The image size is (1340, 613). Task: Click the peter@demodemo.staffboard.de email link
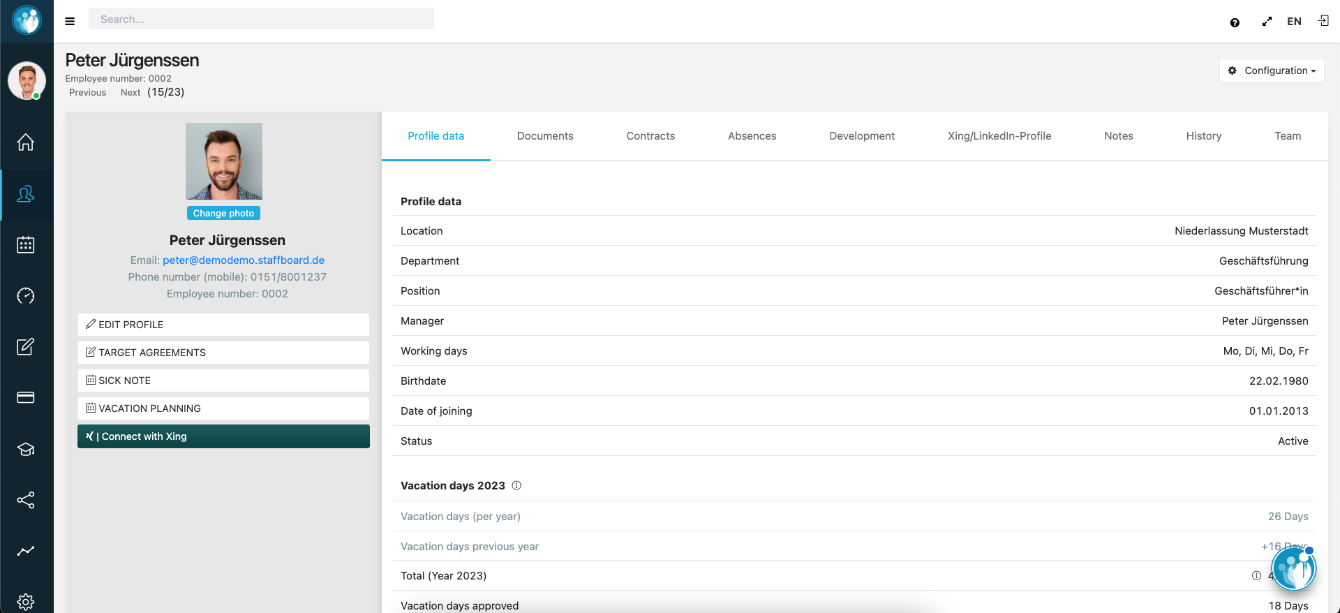(244, 260)
